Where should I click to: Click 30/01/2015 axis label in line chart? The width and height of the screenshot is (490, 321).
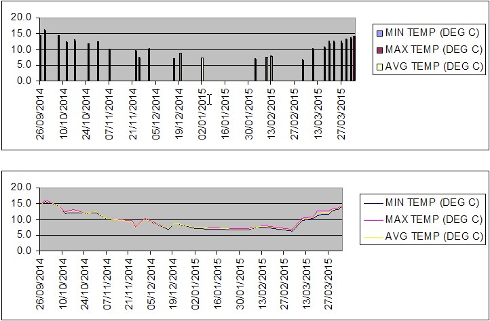point(240,284)
